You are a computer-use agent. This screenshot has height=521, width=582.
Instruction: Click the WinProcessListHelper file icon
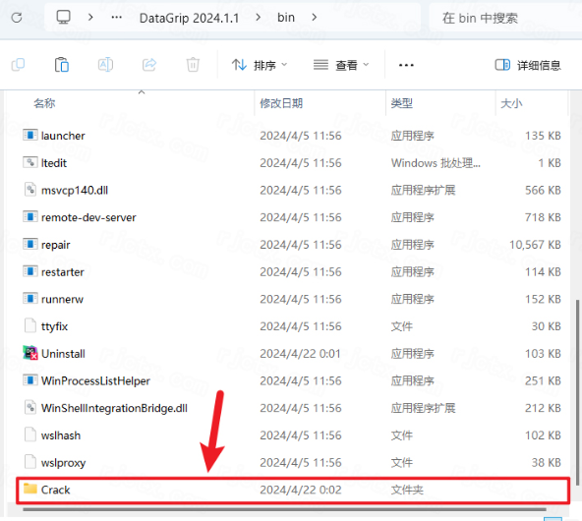pos(30,380)
